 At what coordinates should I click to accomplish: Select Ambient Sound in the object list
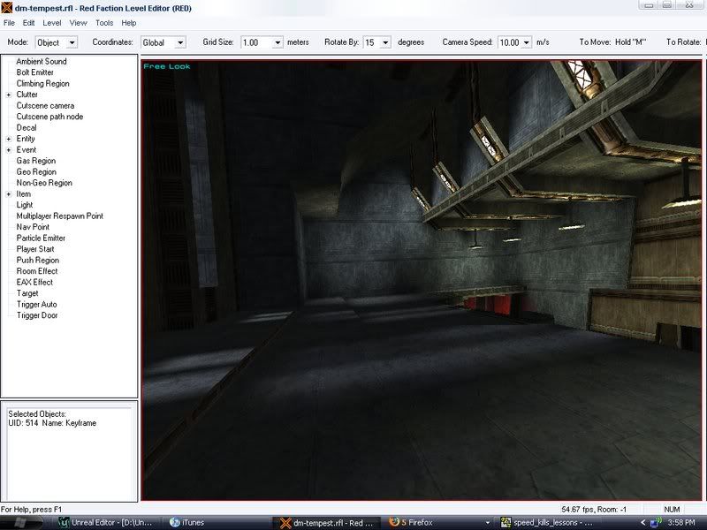coord(42,61)
